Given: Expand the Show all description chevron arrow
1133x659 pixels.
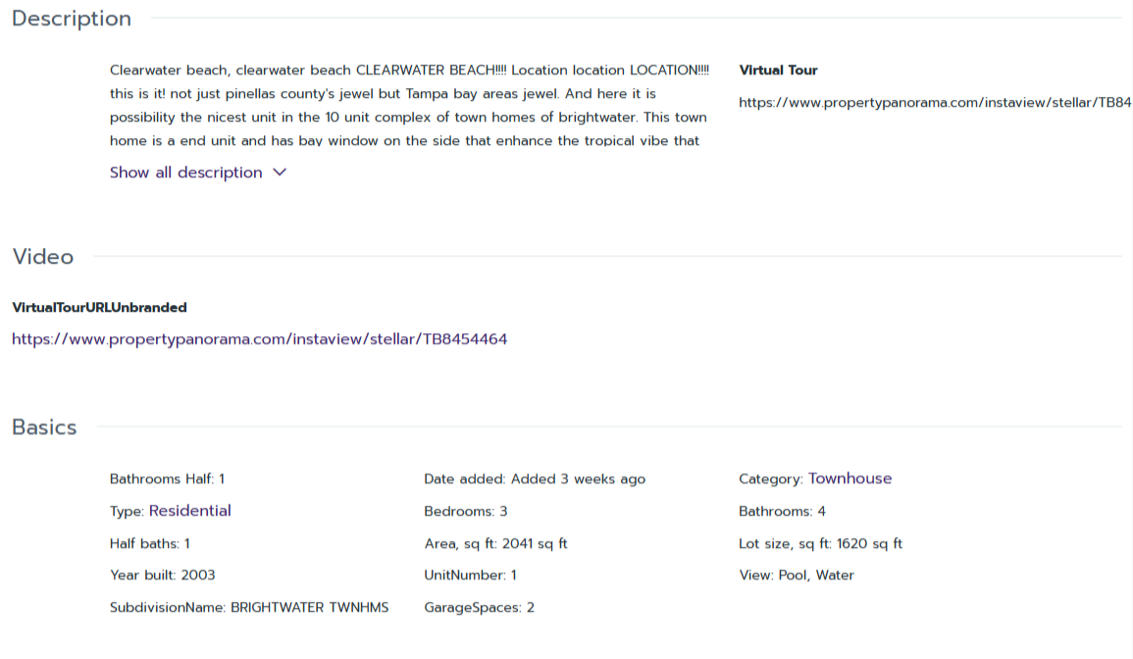Looking at the screenshot, I should [280, 173].
